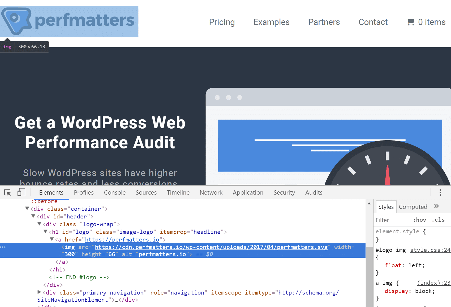This screenshot has width=451, height=307.
Task: Activate the .cls class editor
Action: pos(438,220)
